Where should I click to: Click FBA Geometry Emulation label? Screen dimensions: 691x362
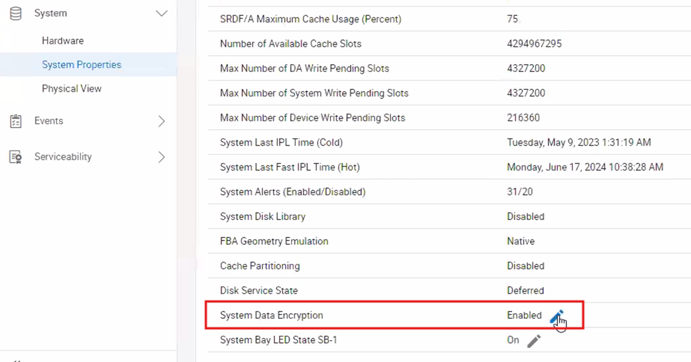[274, 241]
